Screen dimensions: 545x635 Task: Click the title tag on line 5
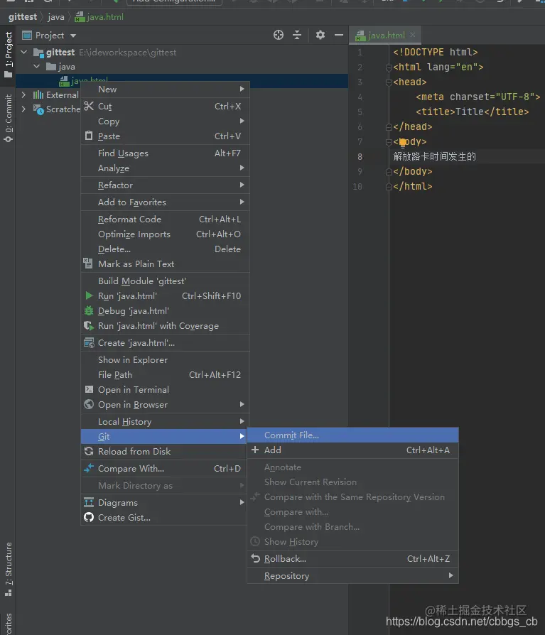pos(472,112)
